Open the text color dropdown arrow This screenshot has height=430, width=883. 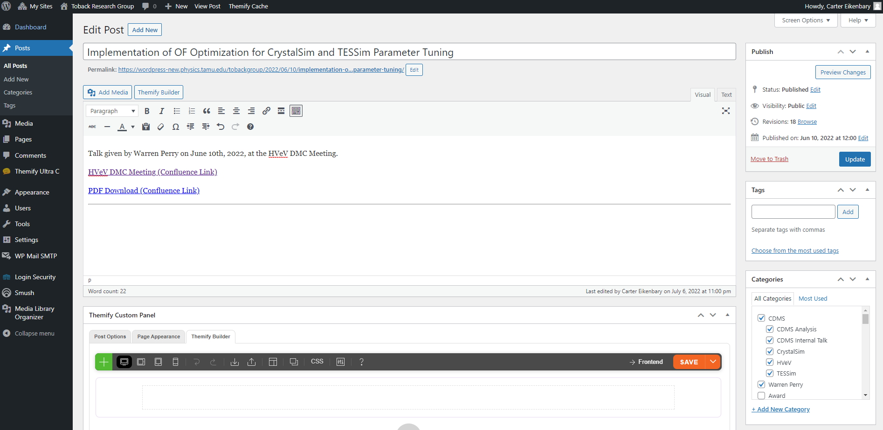click(x=132, y=126)
